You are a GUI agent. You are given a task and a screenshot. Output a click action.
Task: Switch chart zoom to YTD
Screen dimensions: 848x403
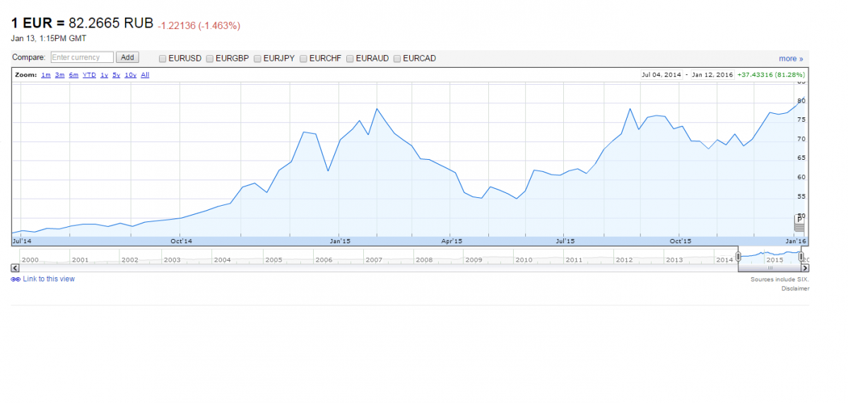(89, 75)
